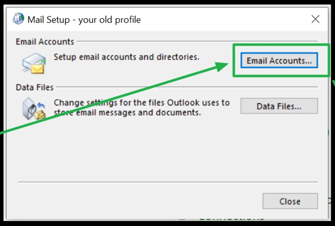Viewport: 335px width, 226px height.
Task: Click the "Mail Setup - your old profile" title
Action: coord(84,20)
